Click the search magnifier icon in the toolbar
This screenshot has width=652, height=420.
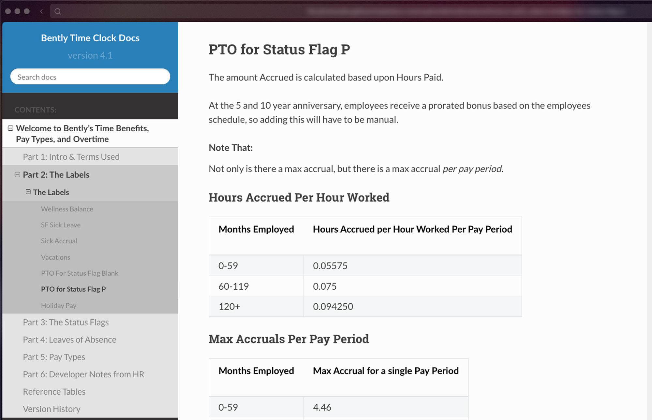click(x=58, y=11)
